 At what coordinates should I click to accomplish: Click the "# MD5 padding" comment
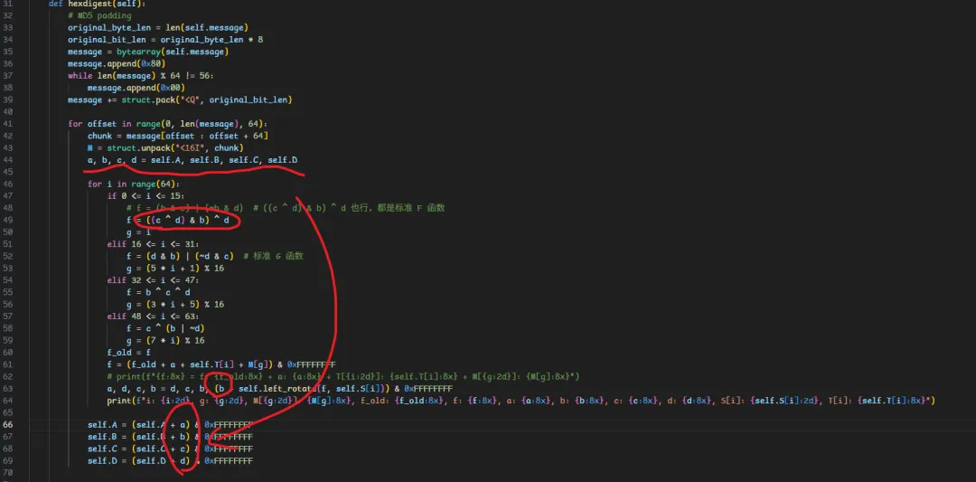point(99,15)
